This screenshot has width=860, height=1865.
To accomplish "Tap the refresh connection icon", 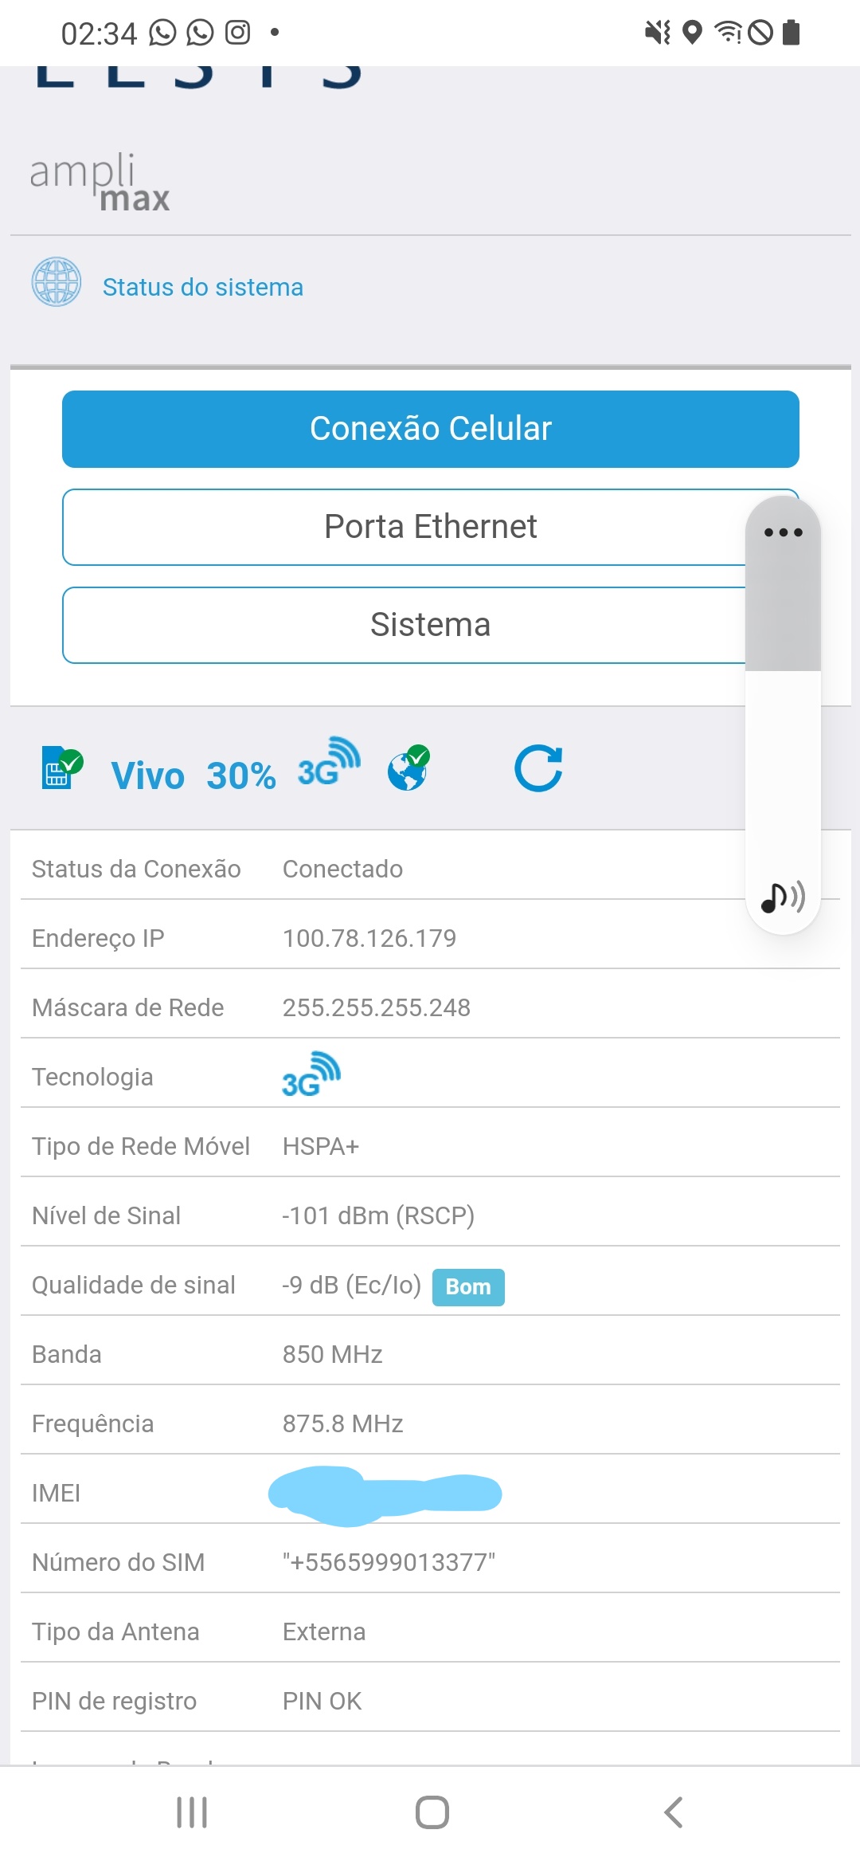I will (538, 769).
